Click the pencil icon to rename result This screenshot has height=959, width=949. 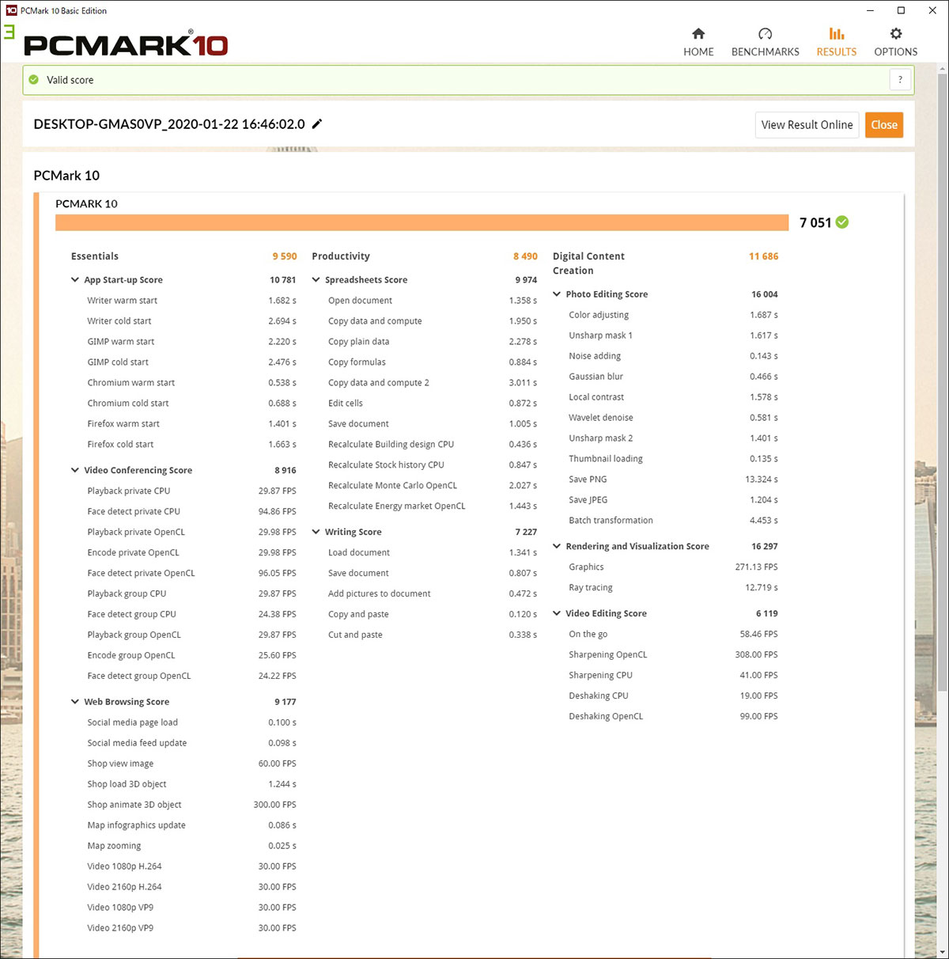pos(317,124)
